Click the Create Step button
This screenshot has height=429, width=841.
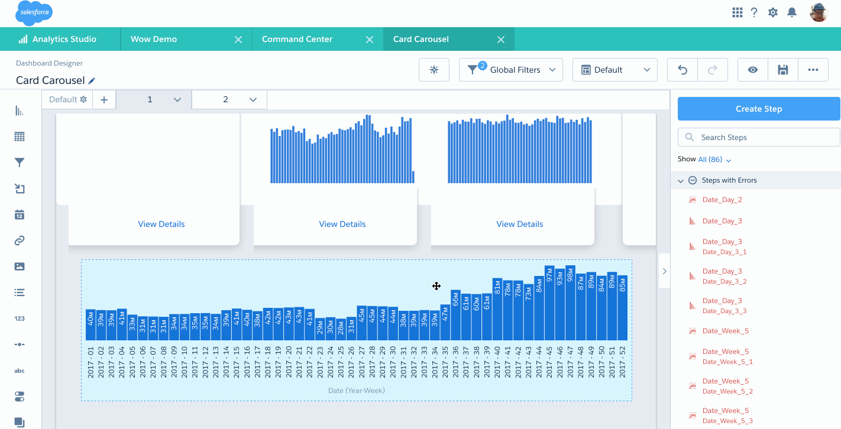(x=758, y=109)
